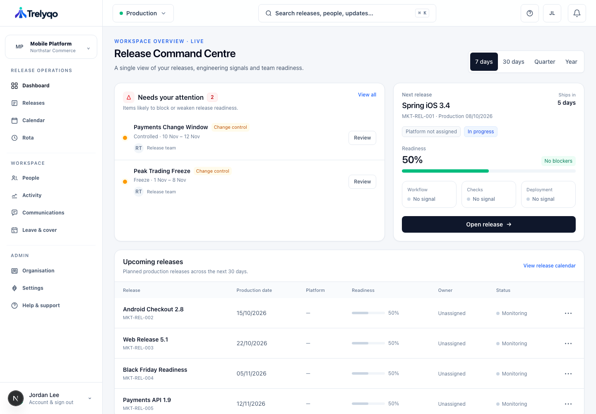This screenshot has width=596, height=414.
Task: Expand the Production environment dropdown
Action: point(143,13)
